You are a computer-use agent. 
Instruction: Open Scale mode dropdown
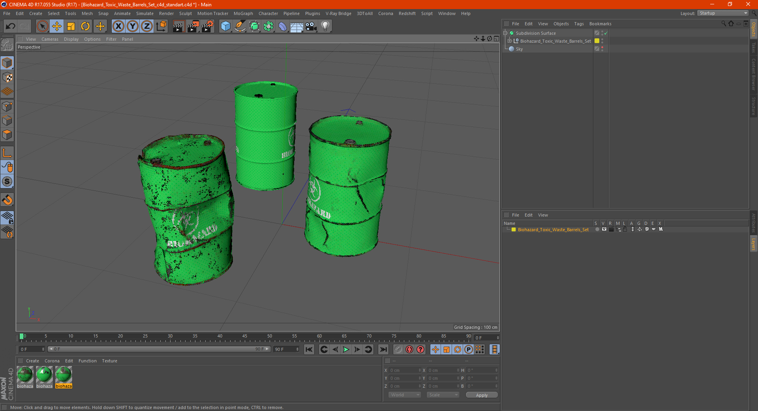pos(443,395)
